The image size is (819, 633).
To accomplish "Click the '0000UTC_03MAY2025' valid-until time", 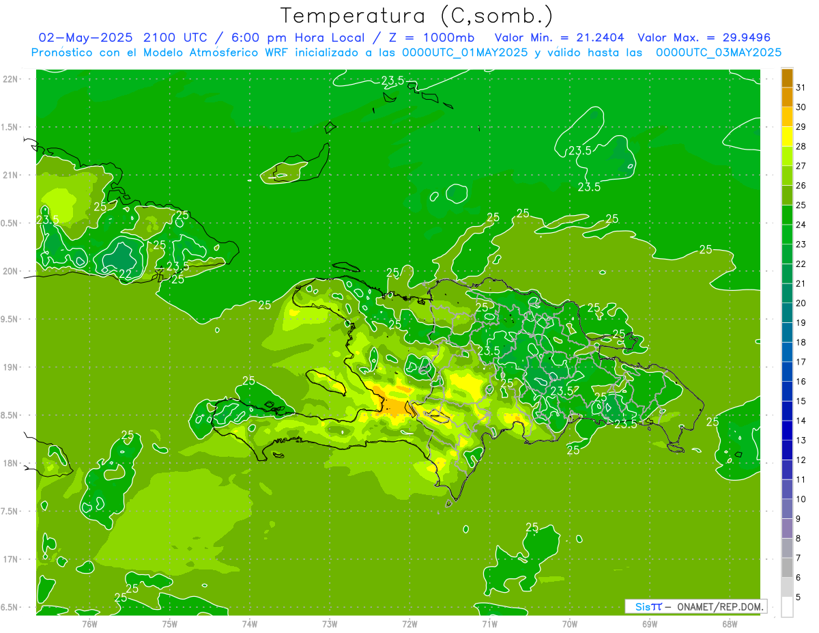I will pyautogui.click(x=719, y=53).
